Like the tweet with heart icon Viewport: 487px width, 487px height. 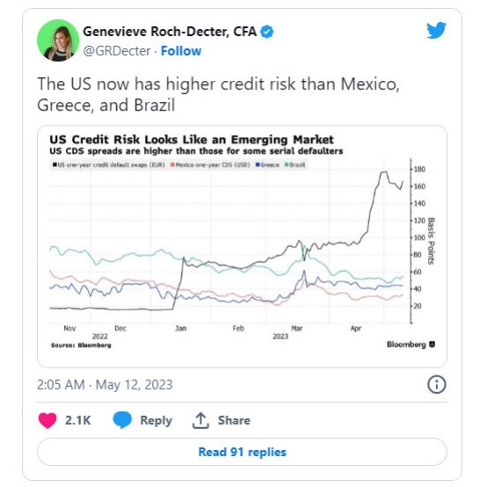(47, 420)
